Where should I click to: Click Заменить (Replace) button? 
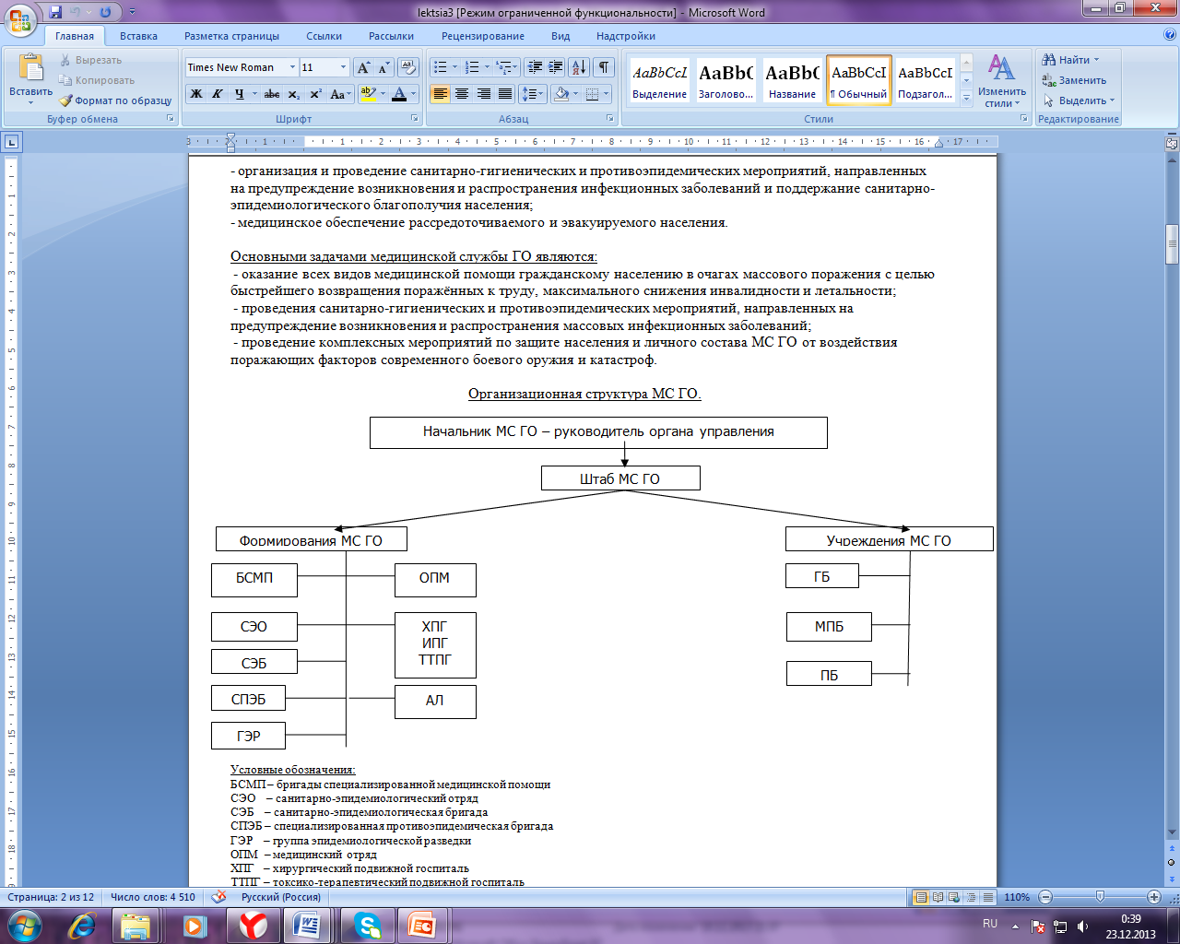1074,80
